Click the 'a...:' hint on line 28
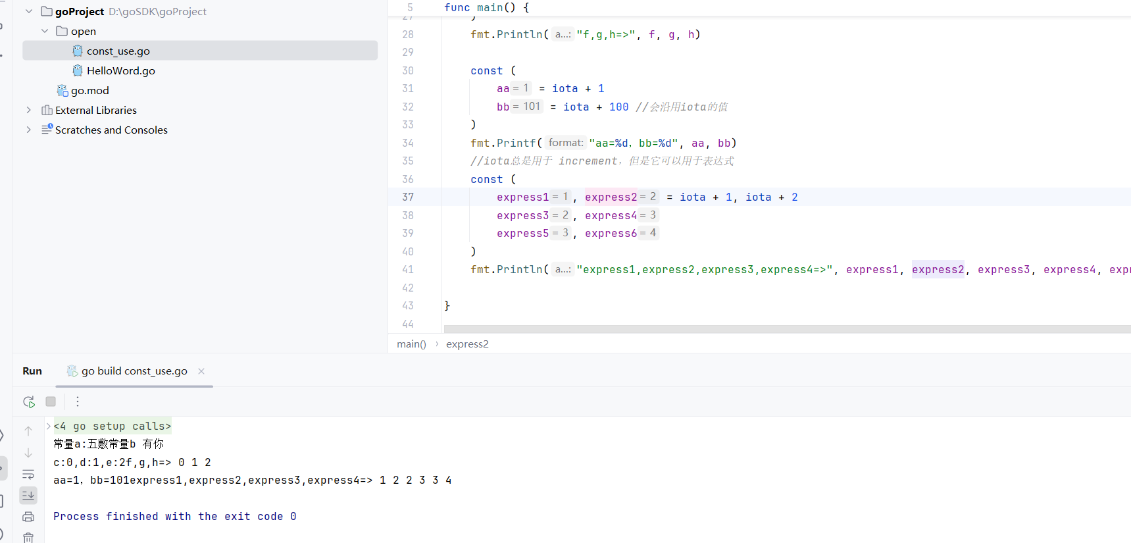This screenshot has width=1131, height=543. [563, 34]
